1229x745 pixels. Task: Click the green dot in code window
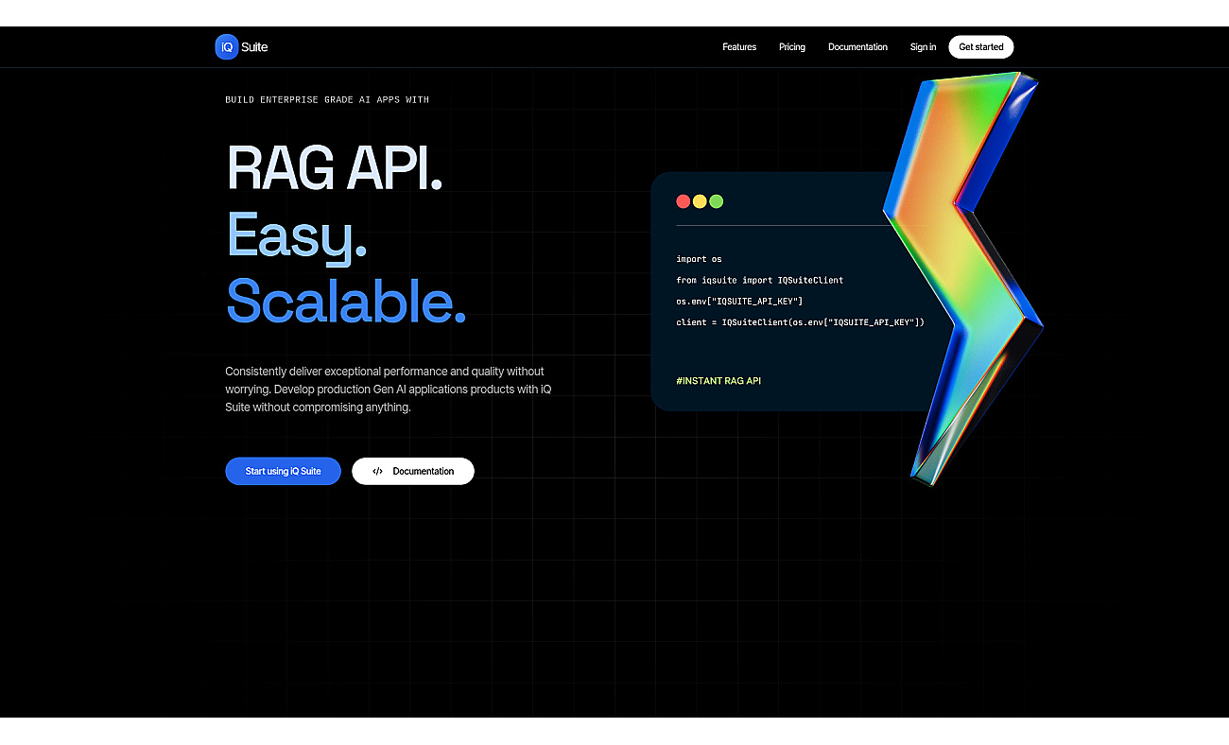click(x=716, y=201)
